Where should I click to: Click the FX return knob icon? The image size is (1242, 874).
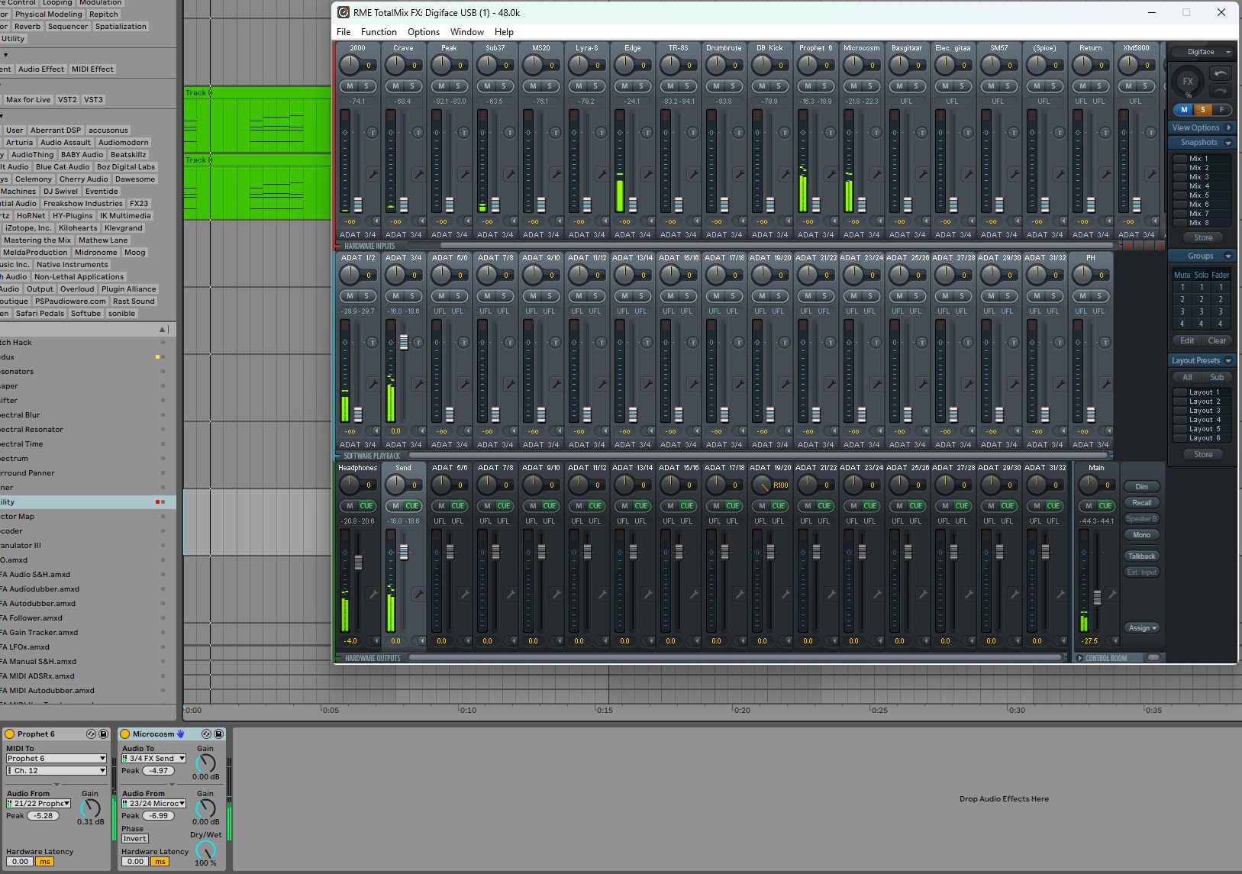click(x=1188, y=82)
